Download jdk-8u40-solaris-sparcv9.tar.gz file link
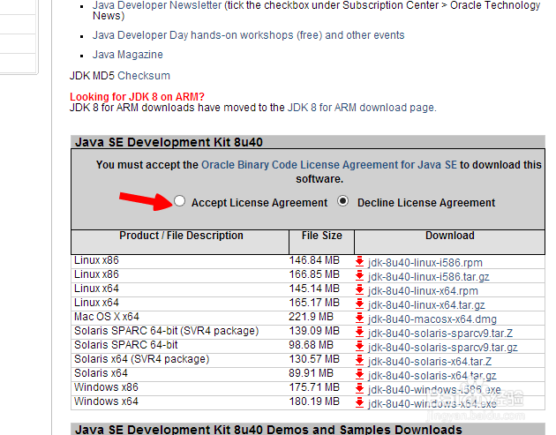Screen dimensions: 556x435 (x=443, y=348)
